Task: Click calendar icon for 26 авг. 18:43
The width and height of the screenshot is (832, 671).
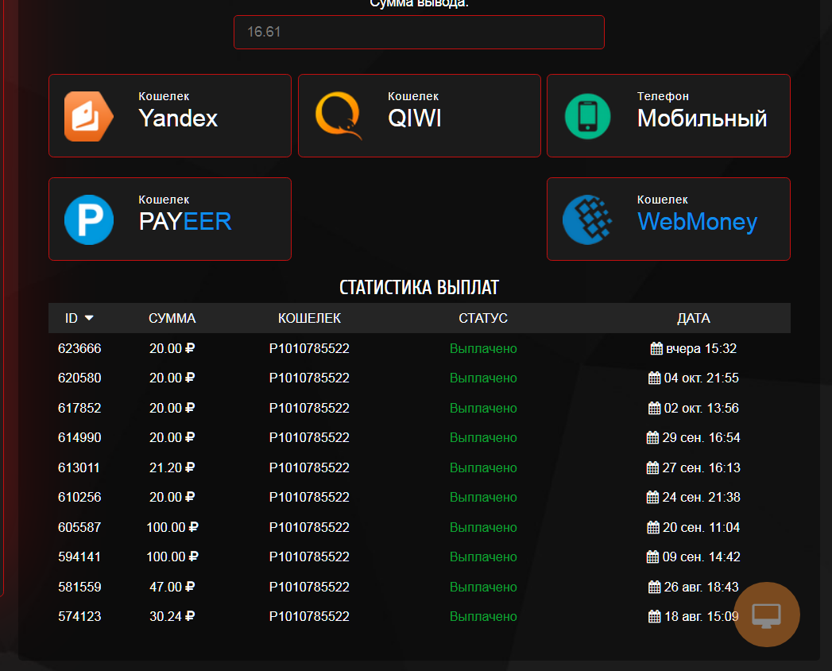Action: click(x=654, y=587)
